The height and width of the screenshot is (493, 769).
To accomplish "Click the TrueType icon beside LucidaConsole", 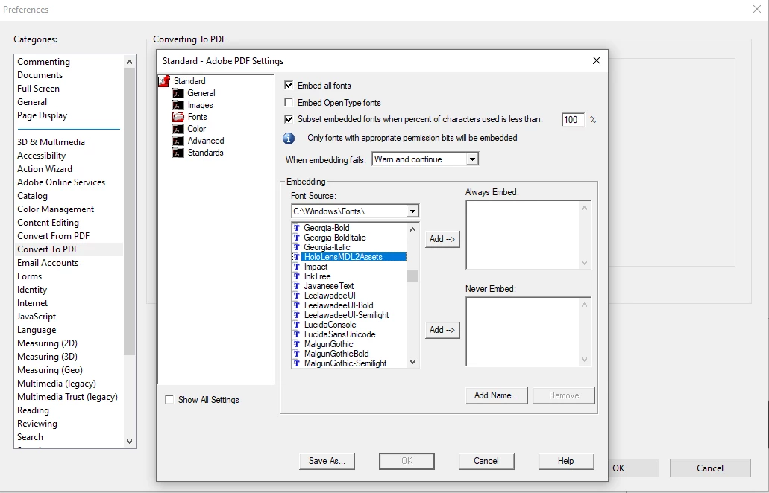I will click(x=296, y=325).
